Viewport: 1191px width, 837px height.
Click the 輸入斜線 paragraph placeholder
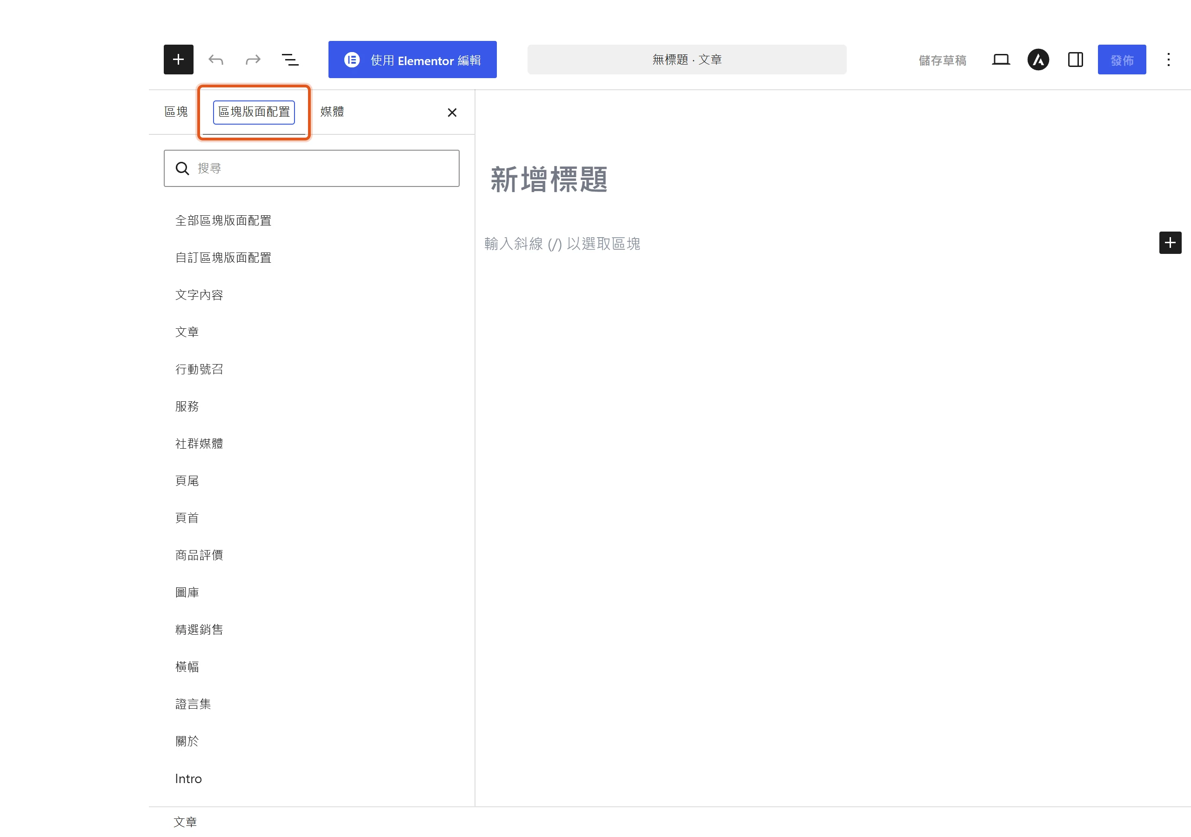pyautogui.click(x=562, y=244)
